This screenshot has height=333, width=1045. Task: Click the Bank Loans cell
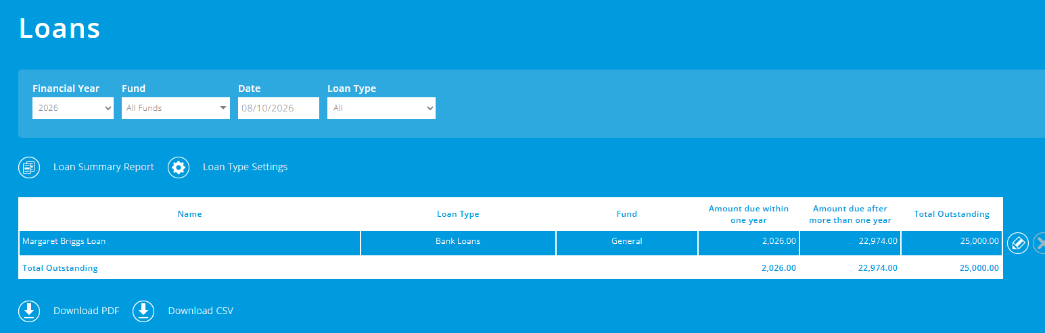pyautogui.click(x=458, y=243)
